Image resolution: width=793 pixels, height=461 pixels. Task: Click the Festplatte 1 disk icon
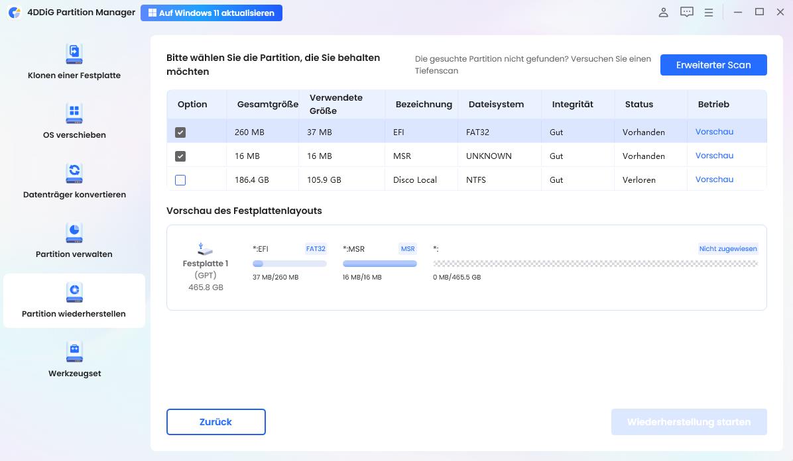click(206, 249)
